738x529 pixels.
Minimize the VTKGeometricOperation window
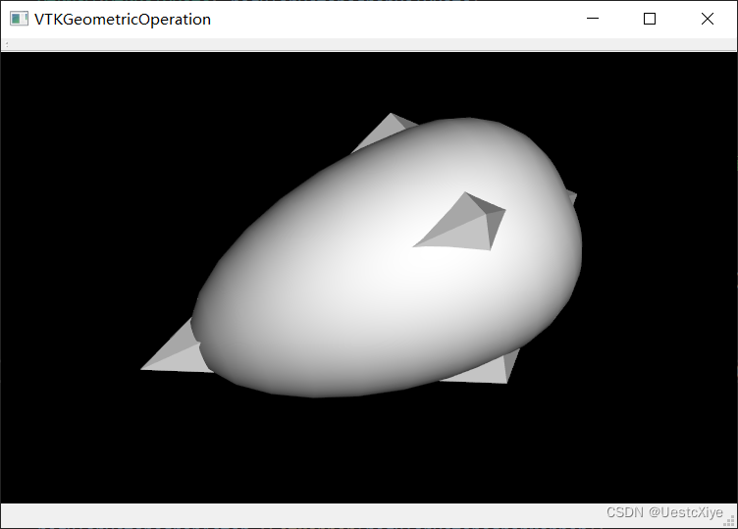(593, 19)
